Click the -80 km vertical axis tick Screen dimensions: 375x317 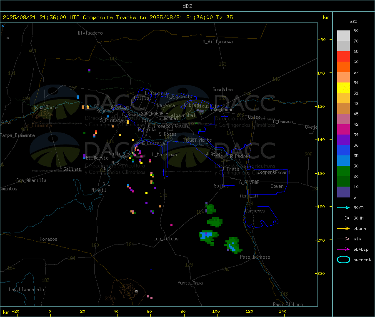tap(322, 40)
